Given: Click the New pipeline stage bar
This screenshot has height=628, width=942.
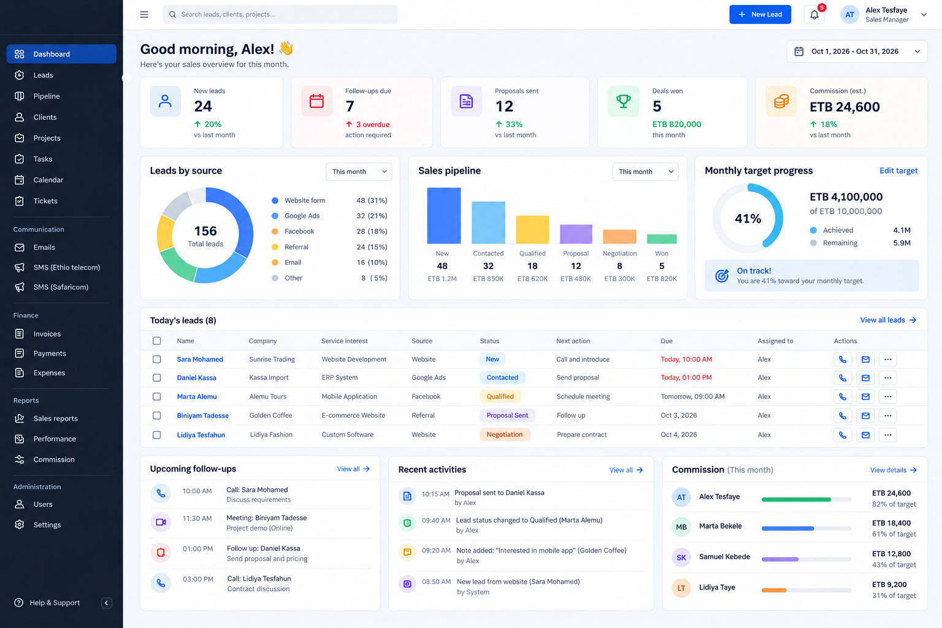Looking at the screenshot, I should click(443, 216).
